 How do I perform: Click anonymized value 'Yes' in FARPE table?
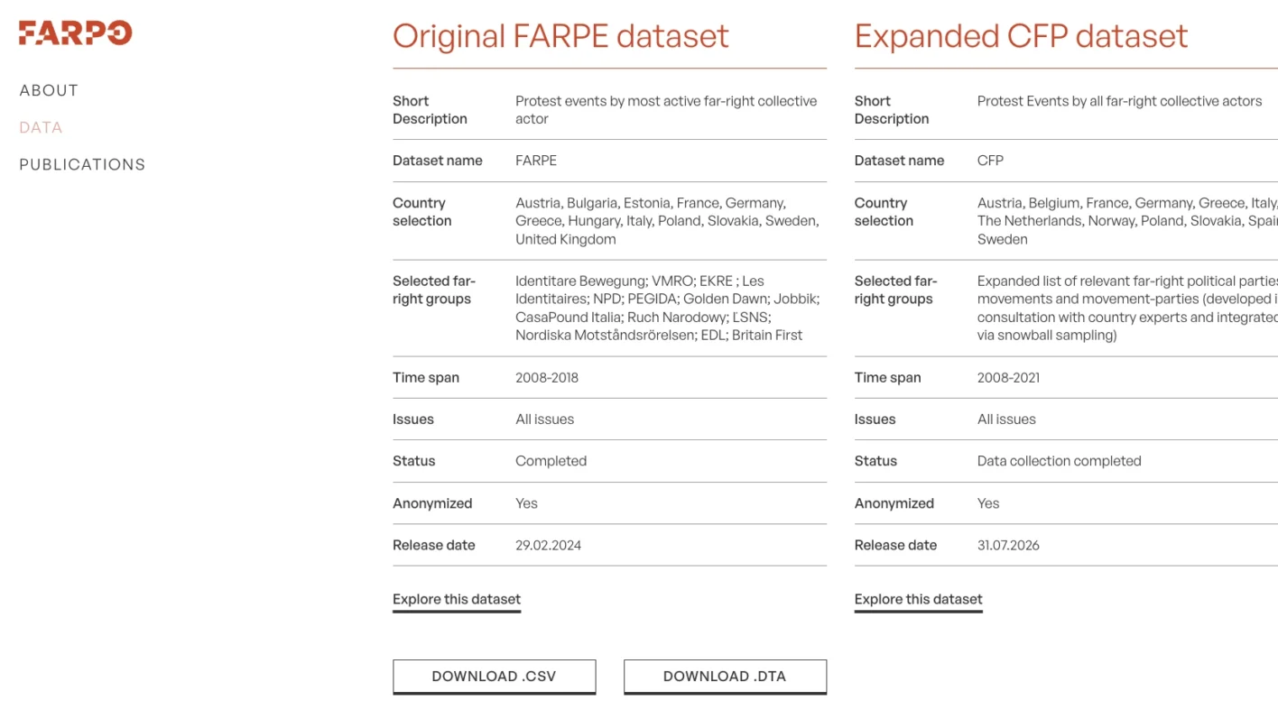(x=526, y=503)
